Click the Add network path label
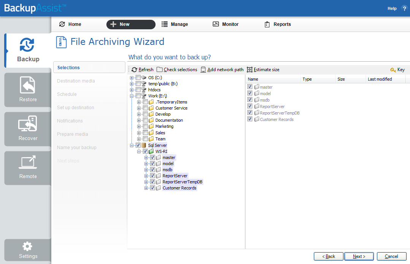The image size is (410, 264). click(x=225, y=70)
